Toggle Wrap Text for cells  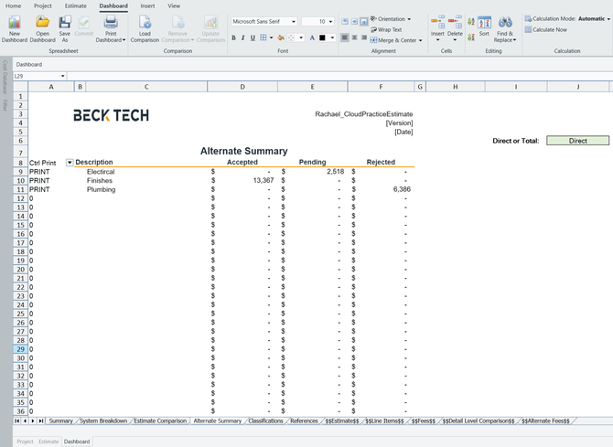385,29
